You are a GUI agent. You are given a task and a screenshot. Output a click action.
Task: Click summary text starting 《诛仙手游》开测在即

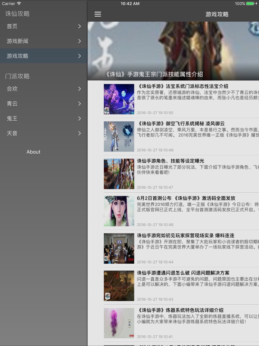pyautogui.click(x=198, y=245)
